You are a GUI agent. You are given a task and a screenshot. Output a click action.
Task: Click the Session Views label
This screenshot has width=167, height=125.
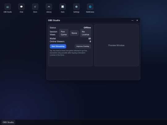tap(54, 33)
